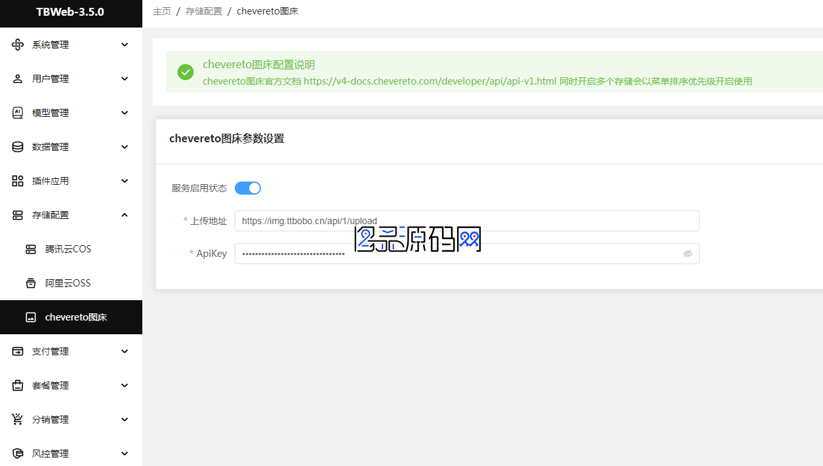Image resolution: width=823 pixels, height=466 pixels.
Task: Click the 支付管理 wallet icon
Action: [x=18, y=351]
